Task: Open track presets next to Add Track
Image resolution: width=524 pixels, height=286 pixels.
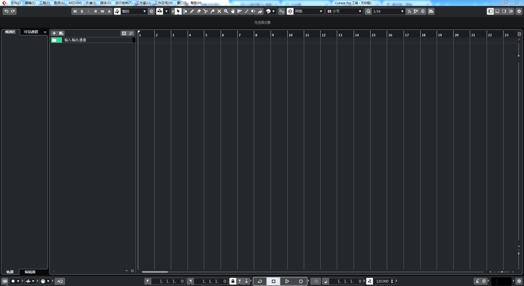Action: (x=61, y=33)
